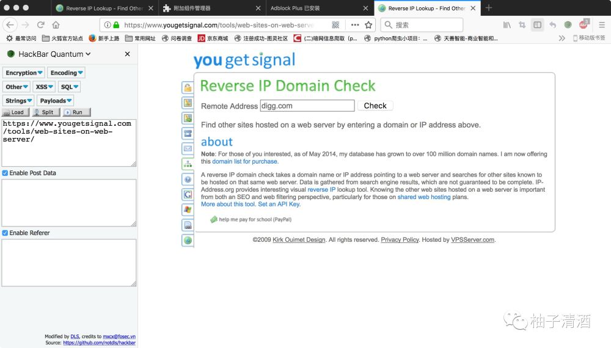The width and height of the screenshot is (611, 348).
Task: Open a new browser tab
Action: (489, 8)
